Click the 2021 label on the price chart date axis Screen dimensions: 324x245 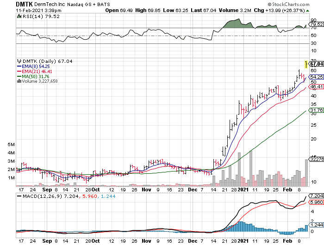[x=243, y=190]
